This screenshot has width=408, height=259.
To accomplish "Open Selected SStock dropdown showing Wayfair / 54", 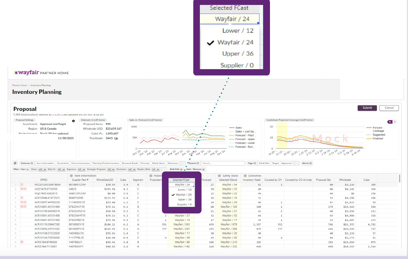I will 228,185.
